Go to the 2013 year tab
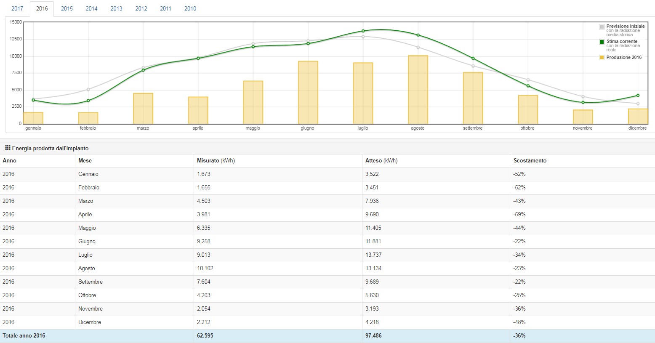The width and height of the screenshot is (655, 343). (x=116, y=8)
